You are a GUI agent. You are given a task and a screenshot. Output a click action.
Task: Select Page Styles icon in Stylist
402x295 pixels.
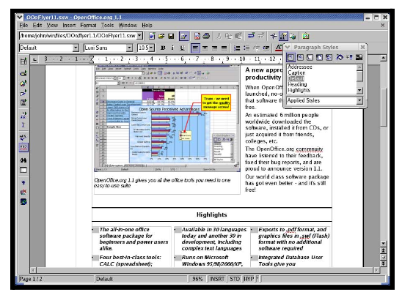[319, 57]
